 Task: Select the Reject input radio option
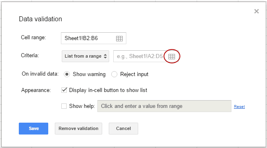[x=114, y=74]
